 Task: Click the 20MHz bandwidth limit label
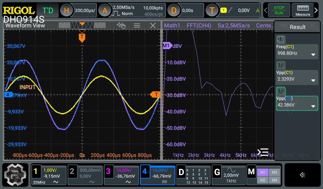pos(39,182)
